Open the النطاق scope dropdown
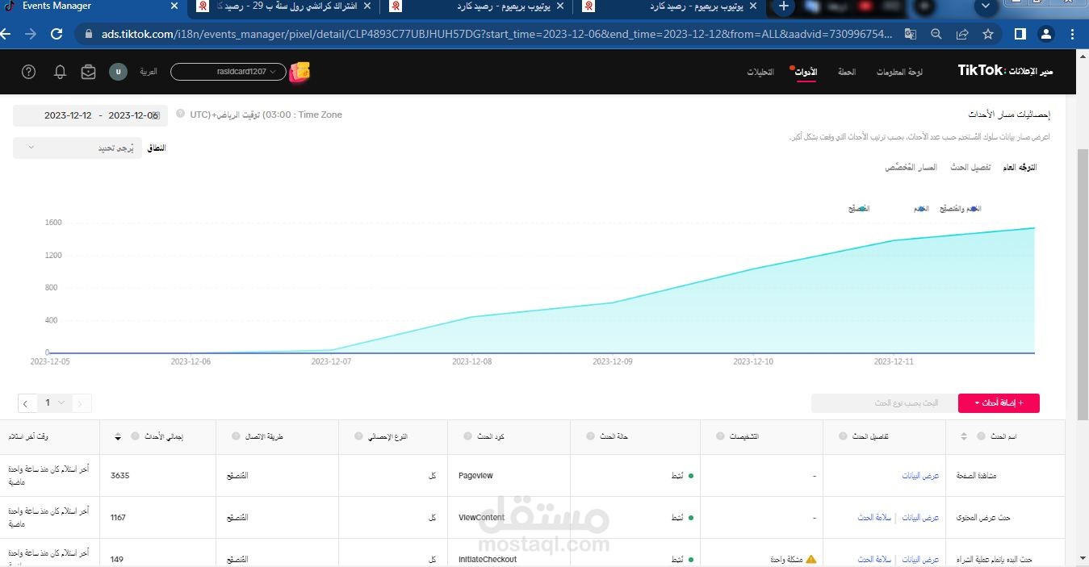 77,148
